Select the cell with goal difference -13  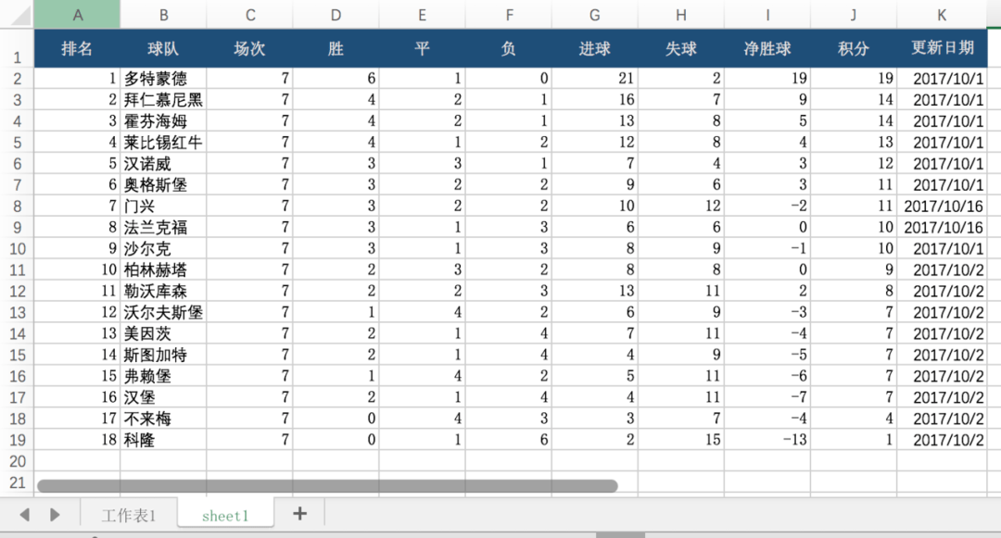click(767, 440)
